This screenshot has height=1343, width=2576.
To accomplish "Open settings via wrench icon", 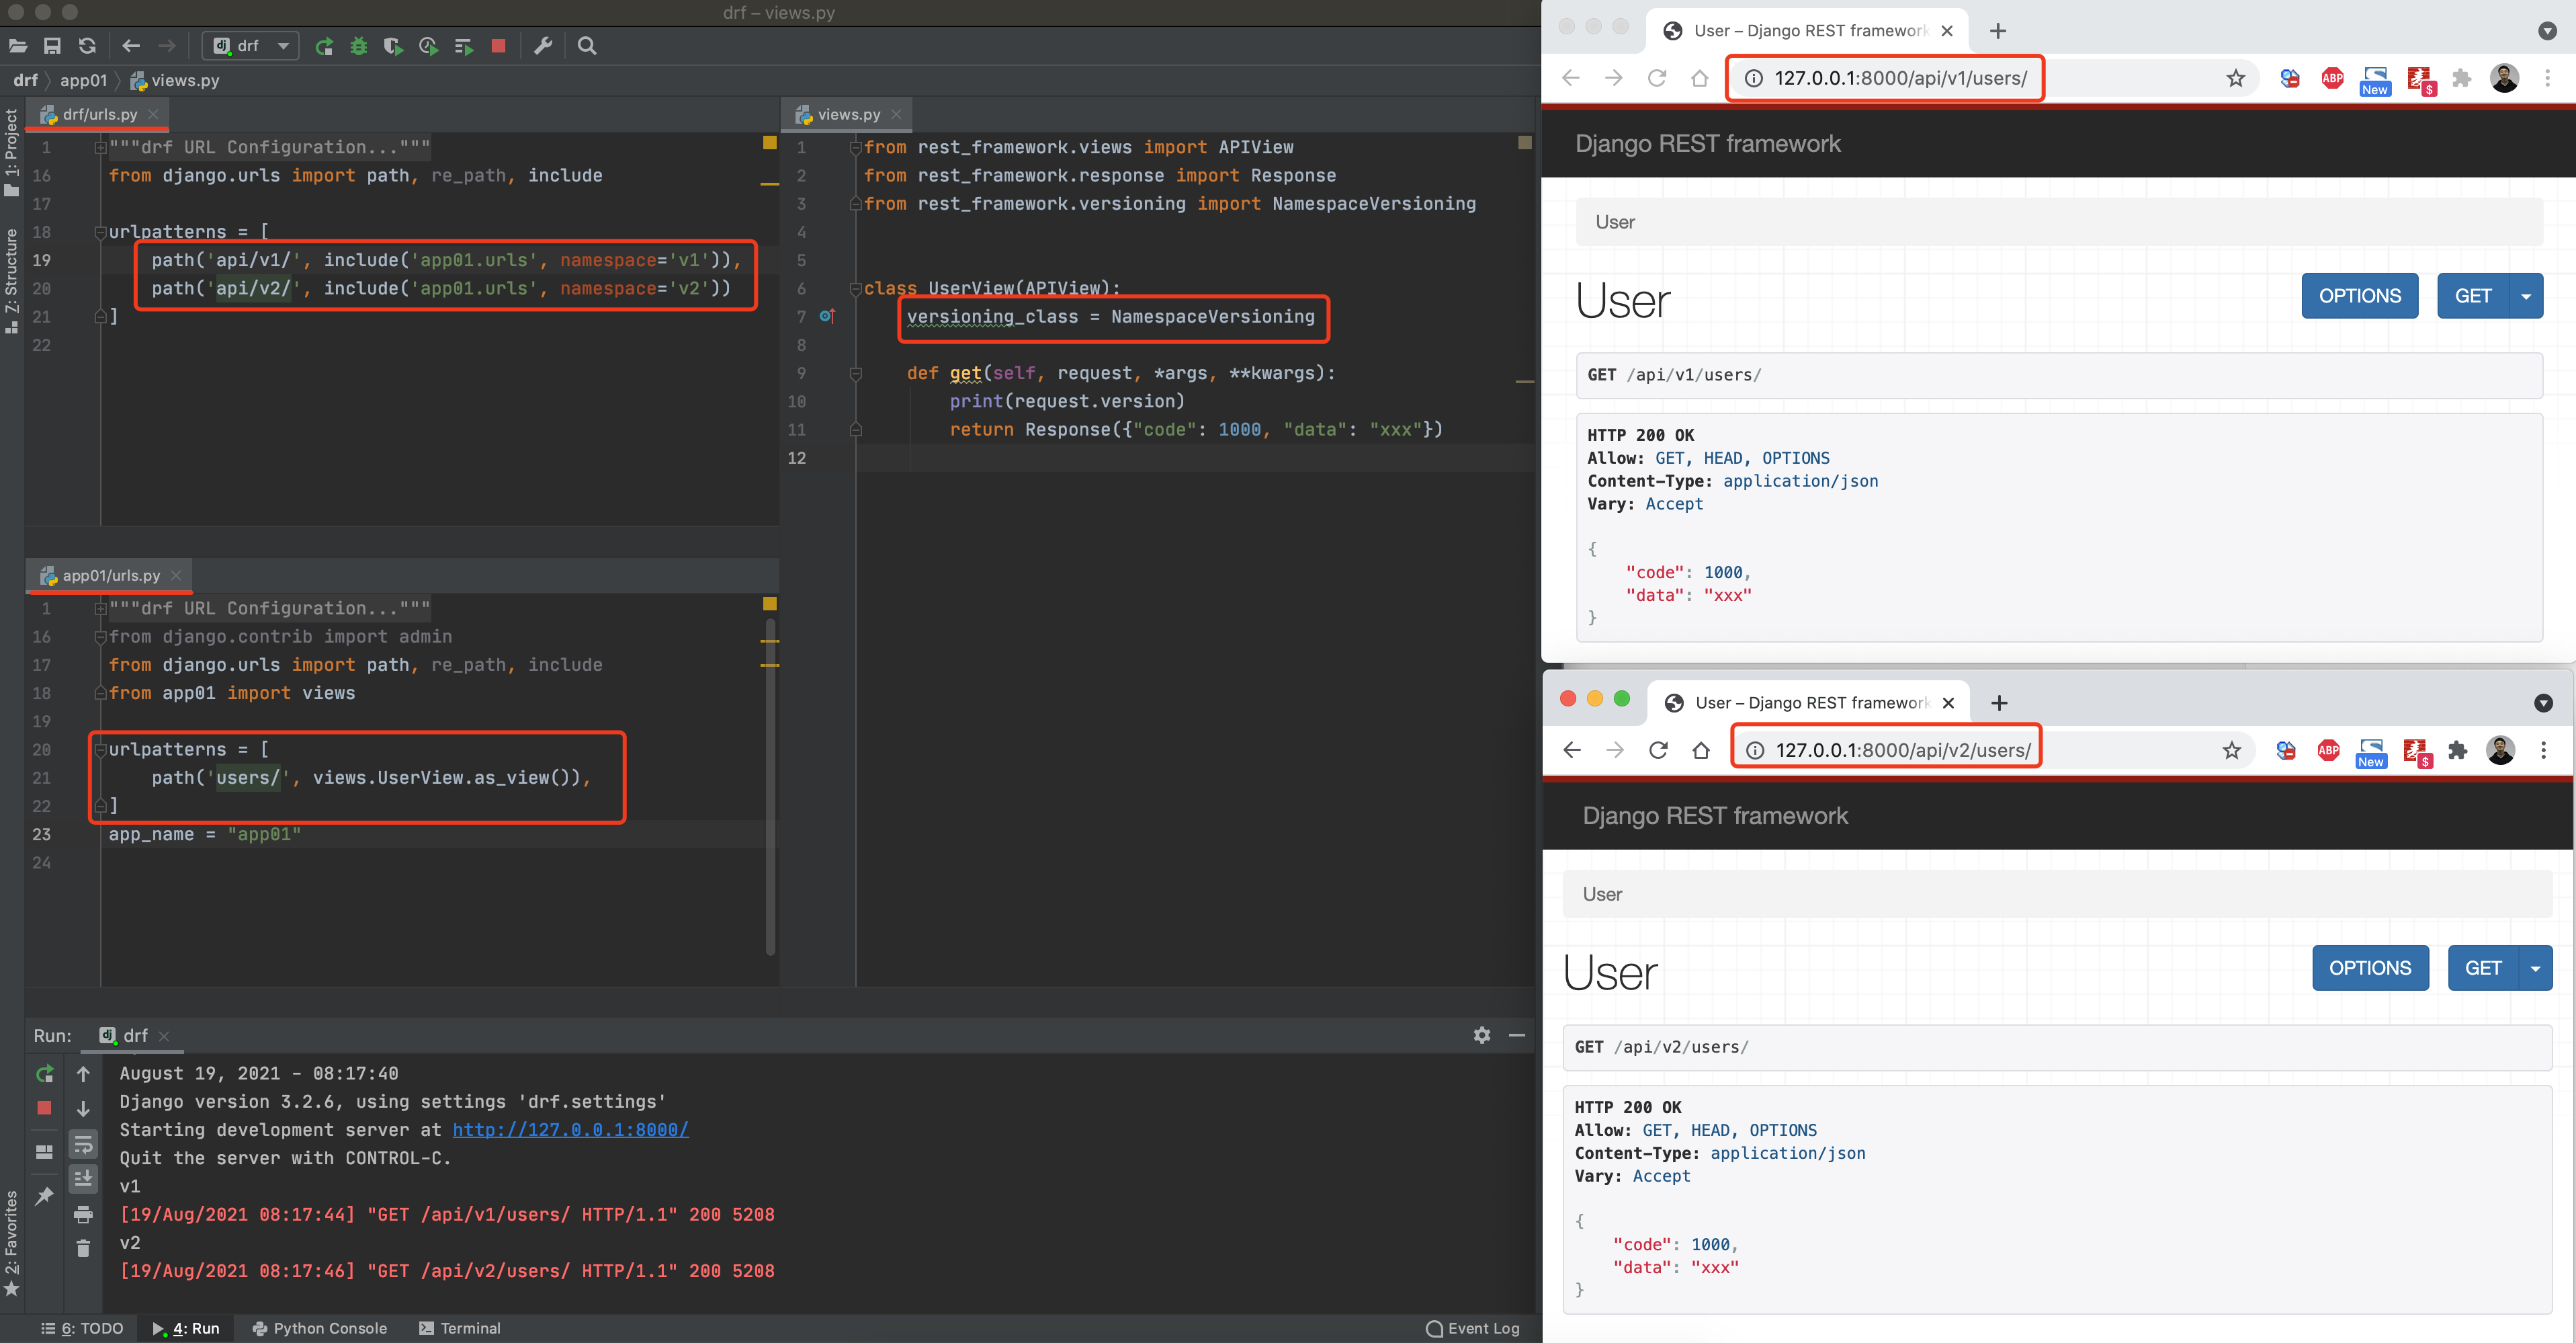I will pyautogui.click(x=543, y=46).
